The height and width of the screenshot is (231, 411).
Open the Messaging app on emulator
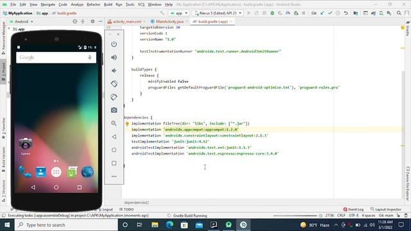(x=72, y=172)
